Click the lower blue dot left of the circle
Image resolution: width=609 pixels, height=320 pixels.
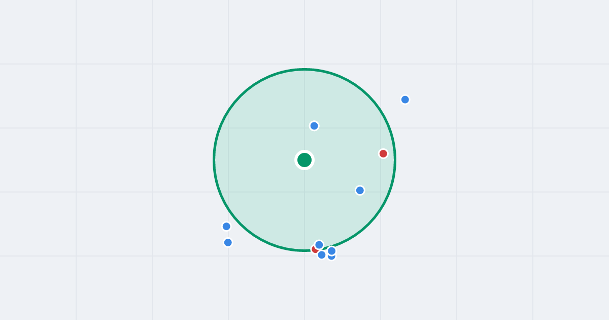(x=228, y=242)
